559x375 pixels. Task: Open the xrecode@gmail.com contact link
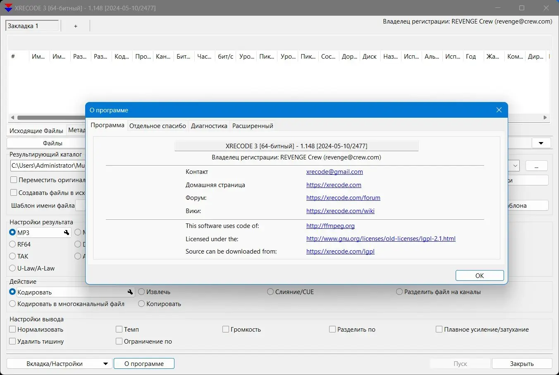point(334,172)
